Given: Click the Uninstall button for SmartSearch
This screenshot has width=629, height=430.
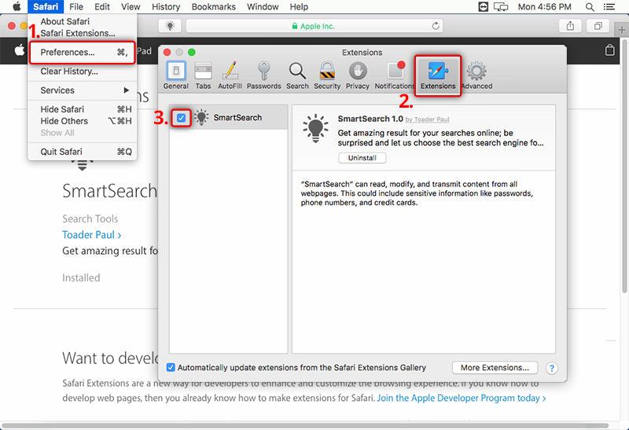Looking at the screenshot, I should pyautogui.click(x=362, y=158).
